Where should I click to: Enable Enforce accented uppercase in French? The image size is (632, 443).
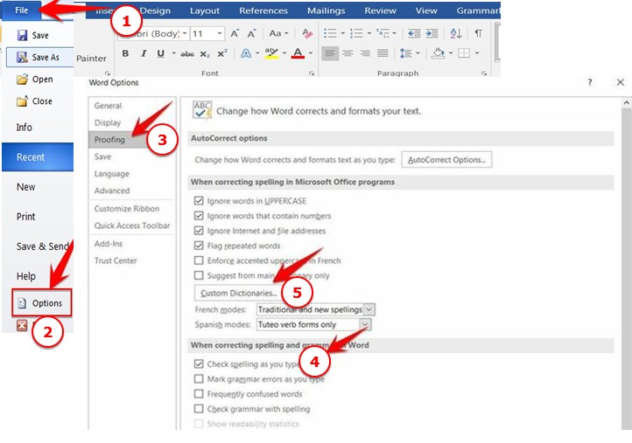tap(199, 260)
